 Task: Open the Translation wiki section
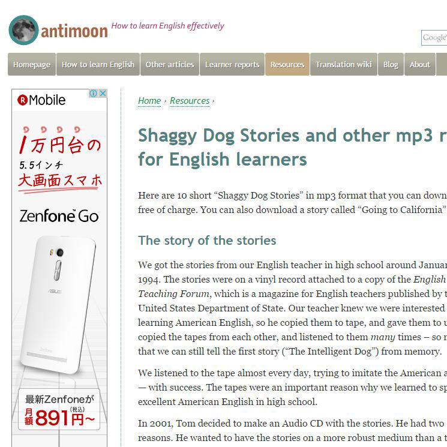[344, 64]
